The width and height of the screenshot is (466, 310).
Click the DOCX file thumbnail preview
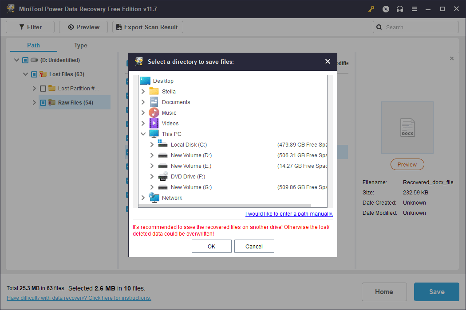click(x=407, y=128)
